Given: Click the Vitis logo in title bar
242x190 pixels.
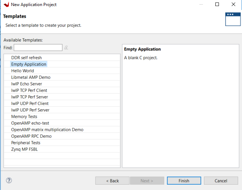Looking at the screenshot, I should coord(6,5).
